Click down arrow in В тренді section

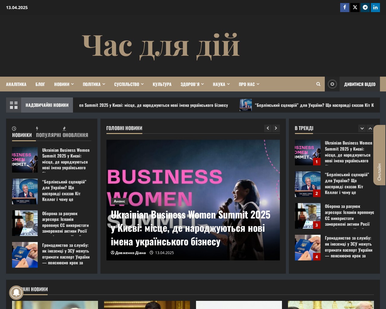click(362, 128)
